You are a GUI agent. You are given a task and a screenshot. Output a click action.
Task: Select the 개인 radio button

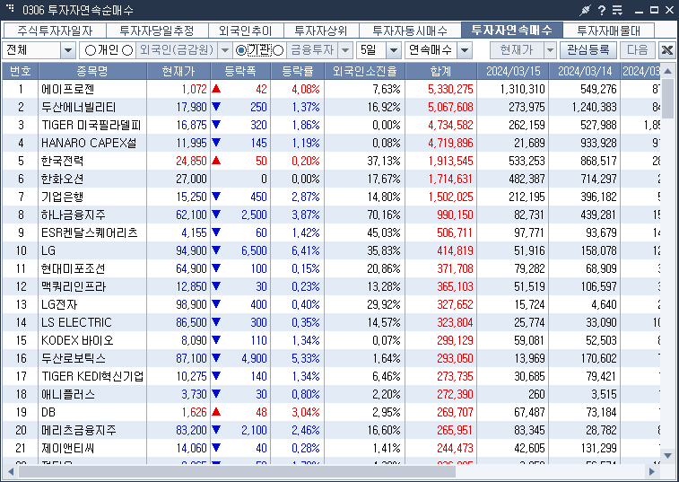click(90, 51)
